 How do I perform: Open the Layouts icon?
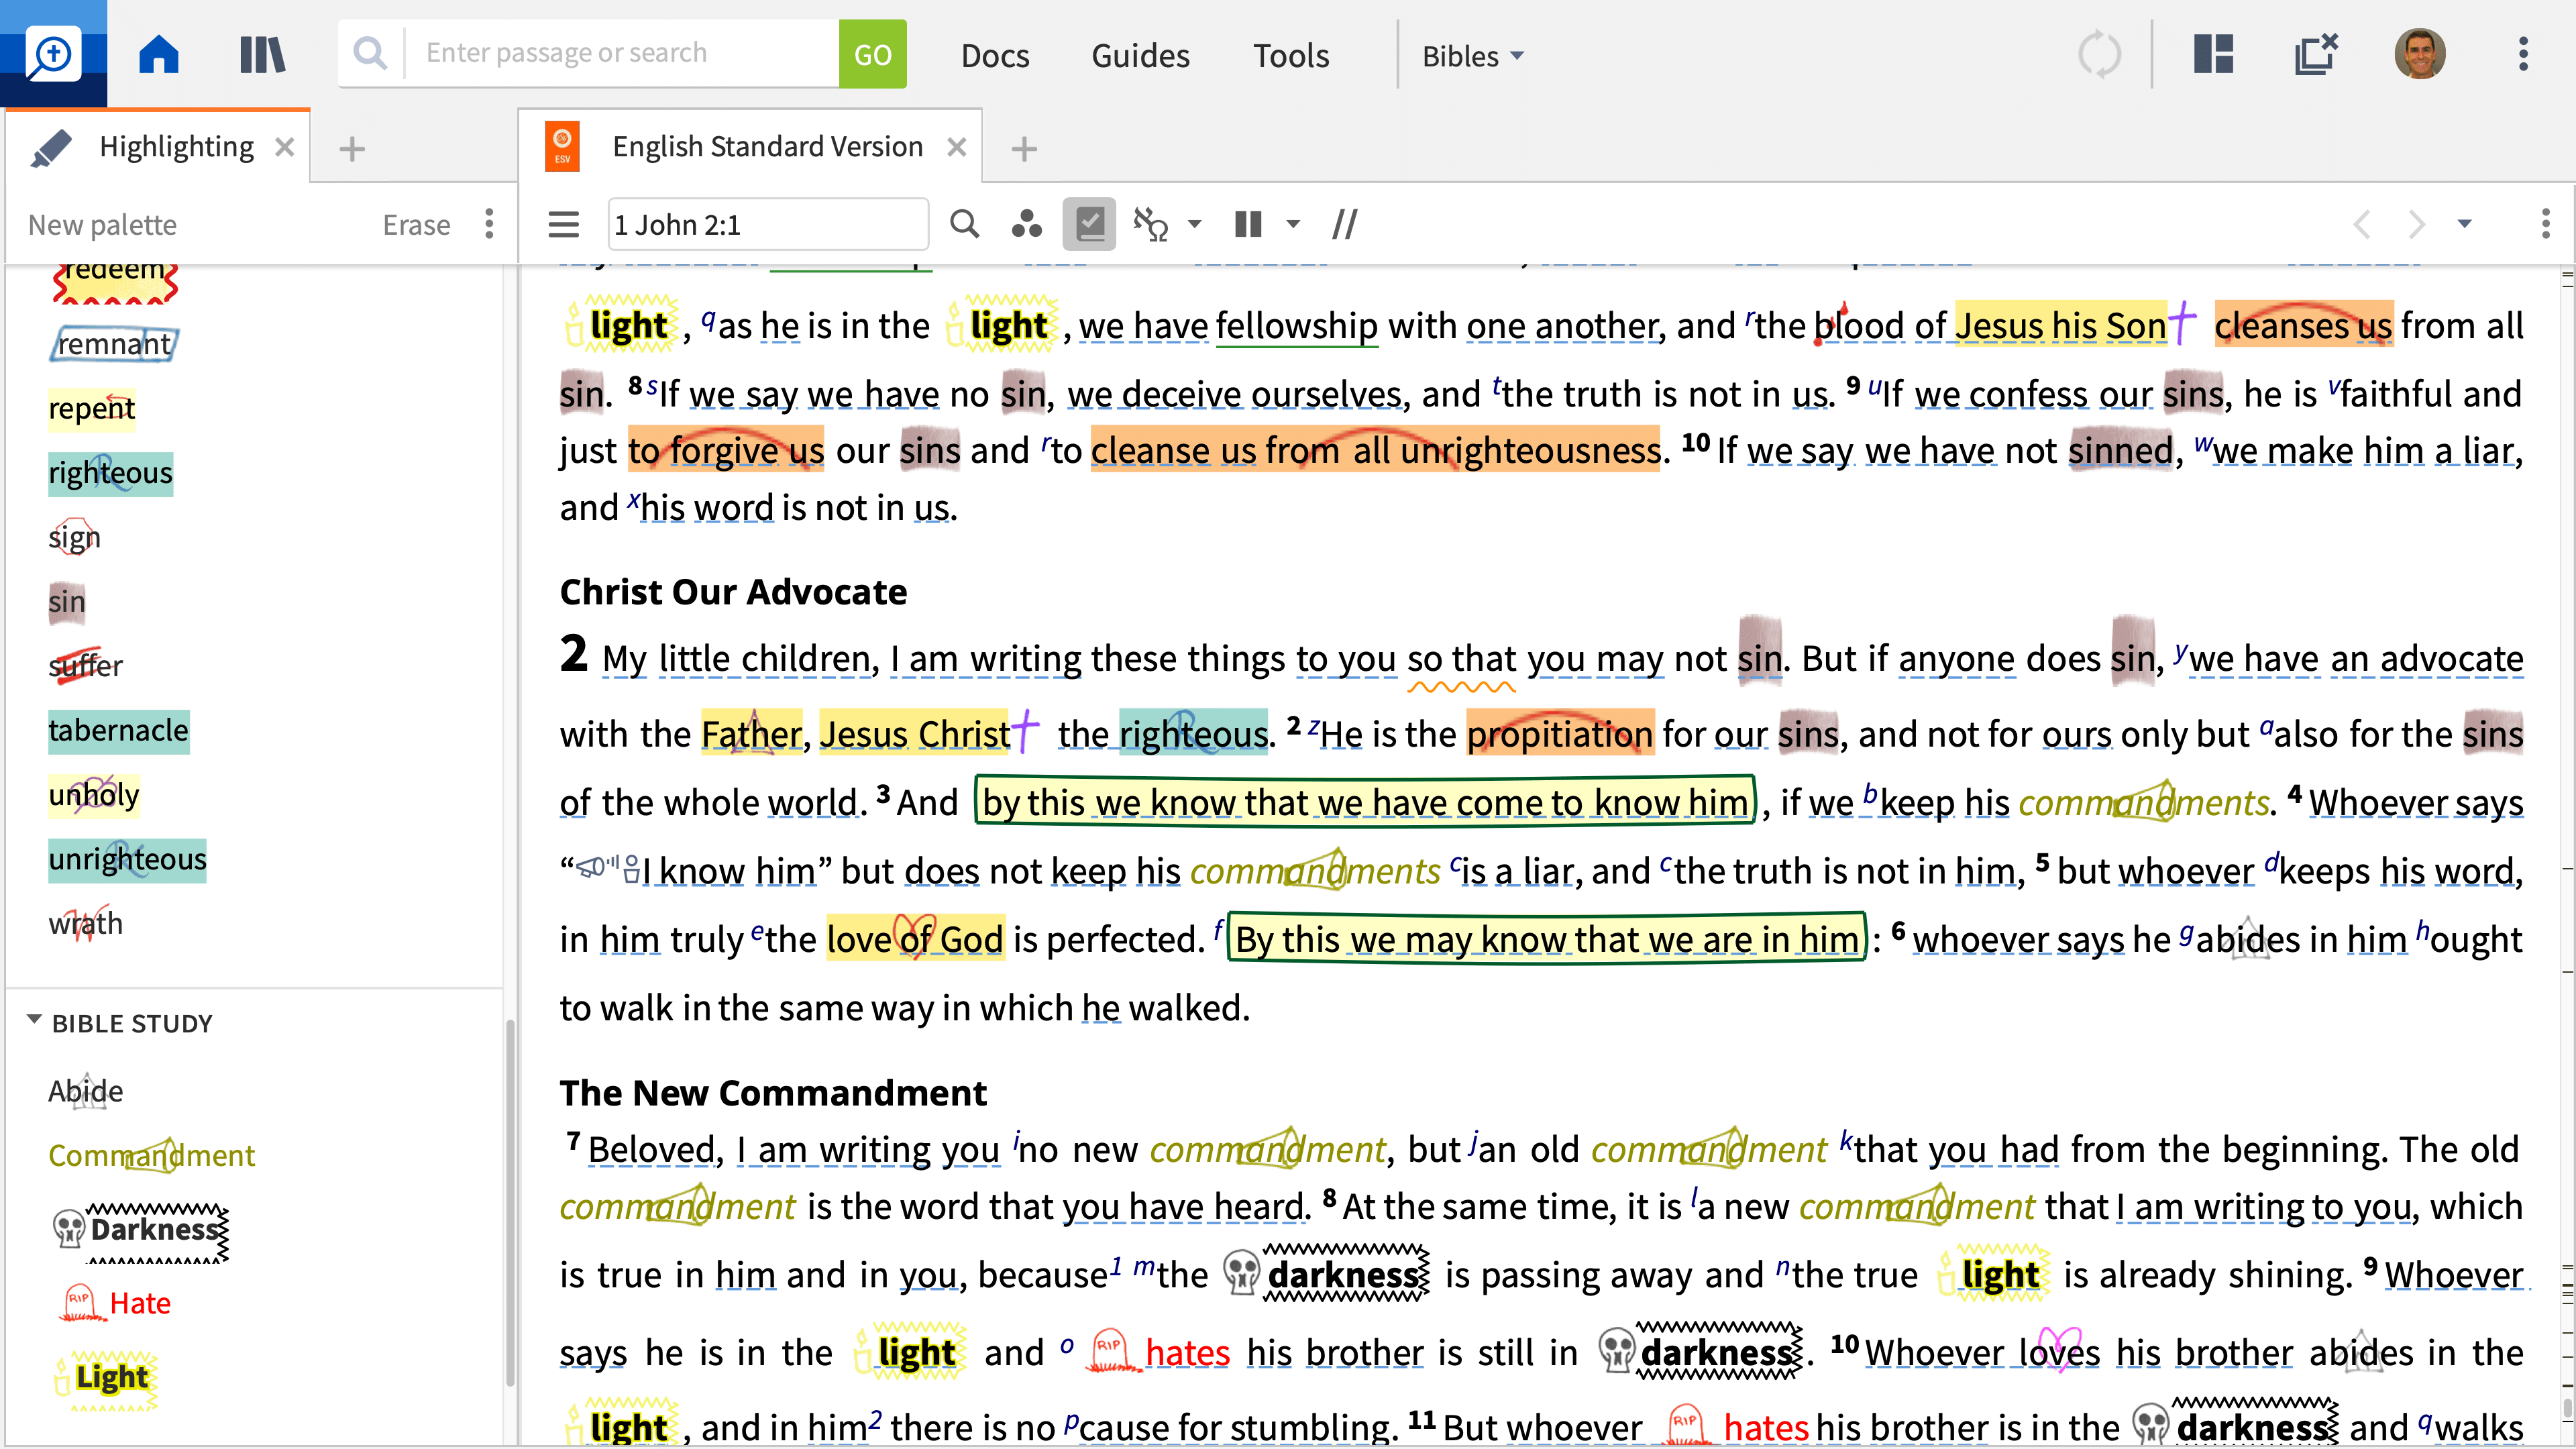(x=2213, y=54)
